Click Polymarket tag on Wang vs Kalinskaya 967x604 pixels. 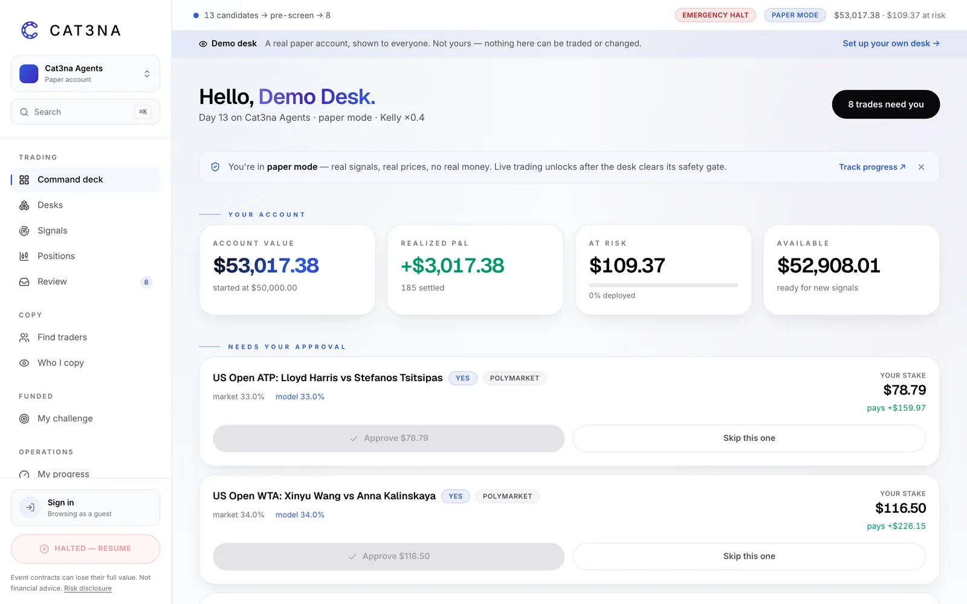pos(507,496)
